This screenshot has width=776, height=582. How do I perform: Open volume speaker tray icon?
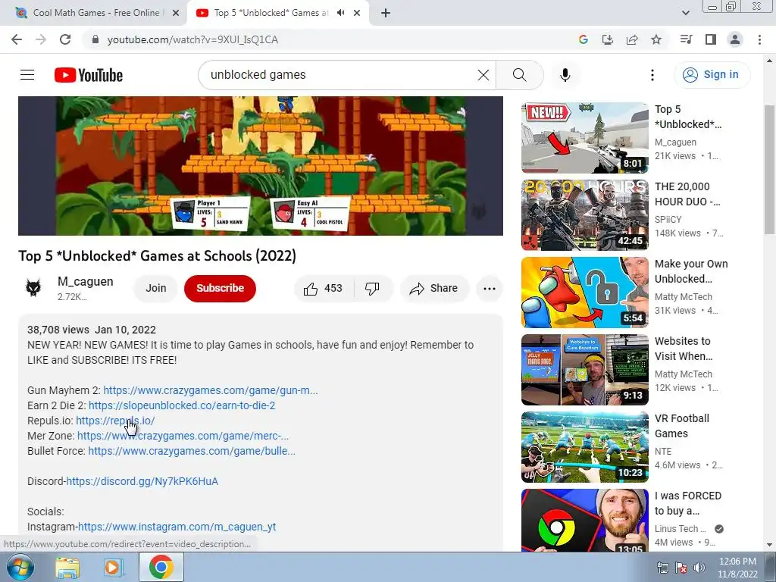pos(699,568)
